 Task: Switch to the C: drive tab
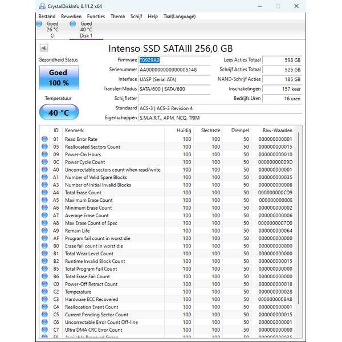[x=52, y=30]
